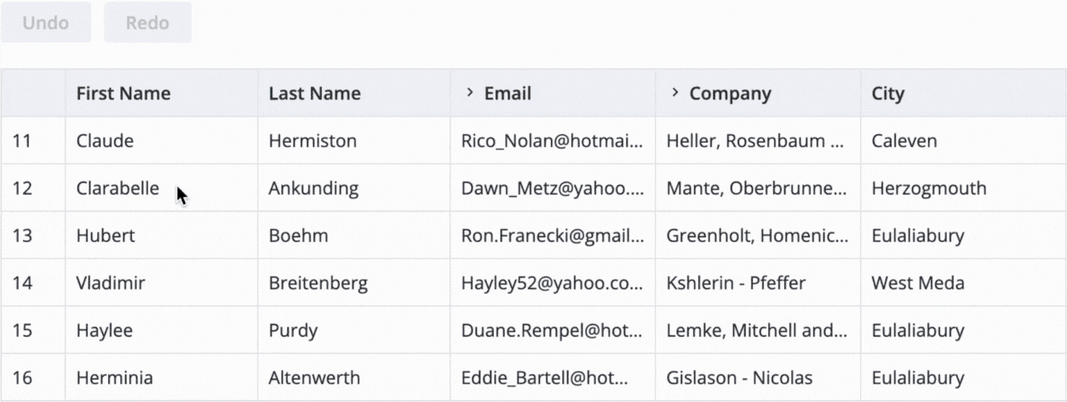1067x402 pixels.
Task: Click the Rico_Nolan email cell
Action: (552, 140)
